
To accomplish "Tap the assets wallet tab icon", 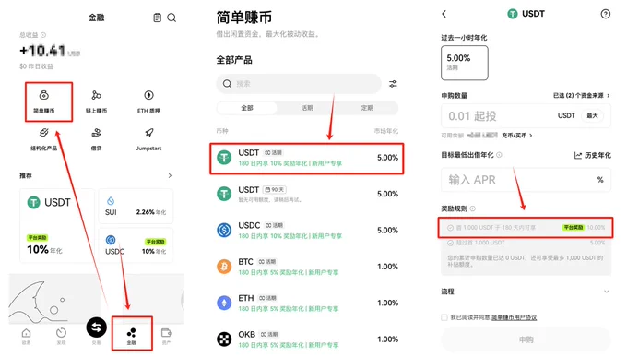I will point(166,336).
